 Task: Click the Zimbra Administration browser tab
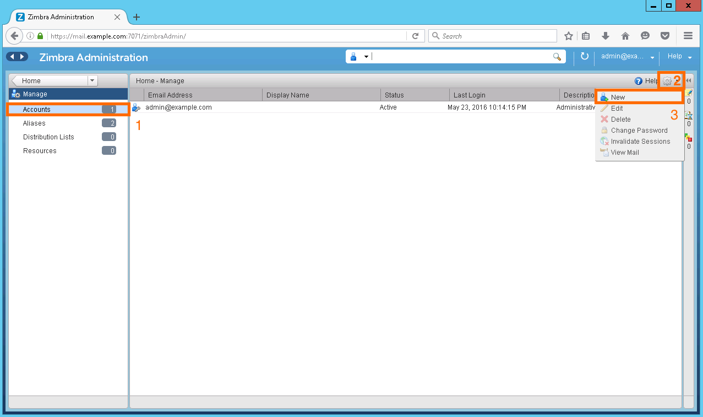click(x=69, y=17)
